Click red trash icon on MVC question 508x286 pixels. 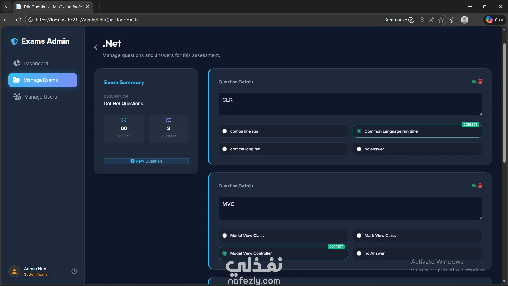tap(480, 186)
